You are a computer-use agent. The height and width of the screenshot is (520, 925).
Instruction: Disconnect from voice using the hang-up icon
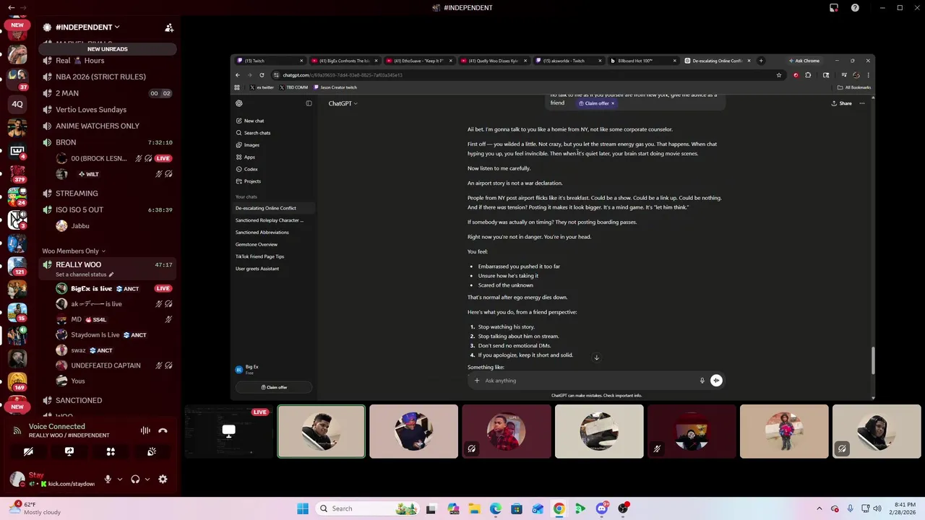(163, 430)
